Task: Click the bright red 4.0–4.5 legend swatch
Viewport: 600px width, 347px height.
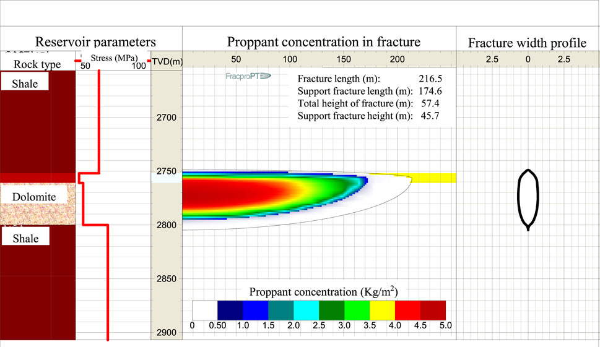Action: click(407, 311)
